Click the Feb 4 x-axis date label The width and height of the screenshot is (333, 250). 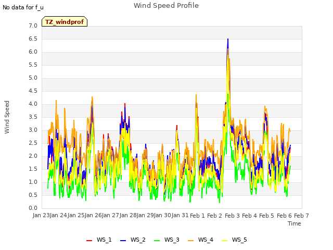pyautogui.click(x=249, y=216)
